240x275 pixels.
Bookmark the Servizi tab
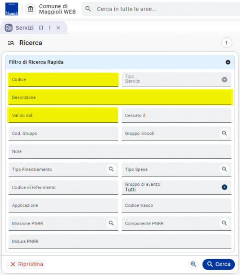tap(41, 28)
